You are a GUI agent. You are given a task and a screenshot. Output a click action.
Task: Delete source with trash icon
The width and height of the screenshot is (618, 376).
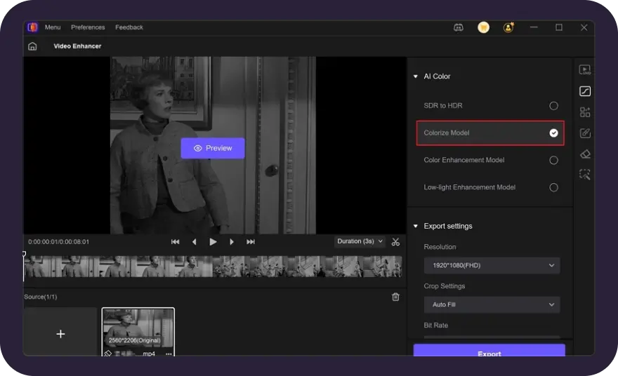(x=395, y=297)
